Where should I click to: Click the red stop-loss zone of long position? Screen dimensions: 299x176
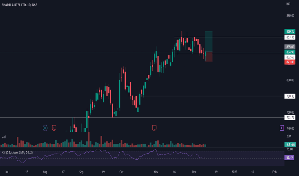point(209,57)
